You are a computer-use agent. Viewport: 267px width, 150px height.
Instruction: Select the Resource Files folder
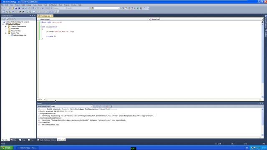click(x=15, y=31)
